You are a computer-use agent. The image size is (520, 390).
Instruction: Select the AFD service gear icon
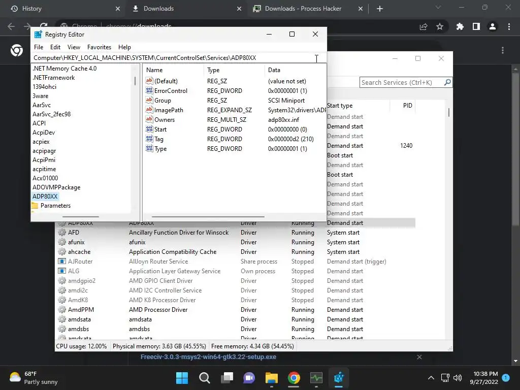pyautogui.click(x=61, y=233)
